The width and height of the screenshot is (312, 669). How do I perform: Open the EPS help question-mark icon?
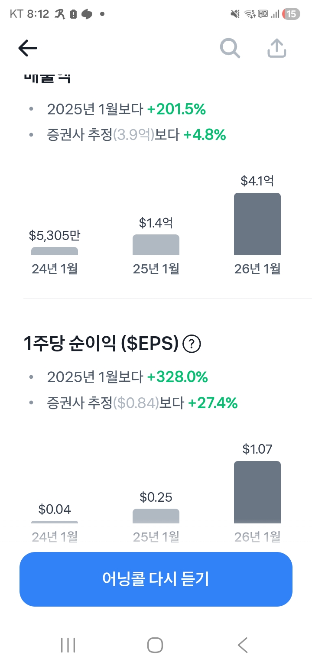(x=192, y=344)
